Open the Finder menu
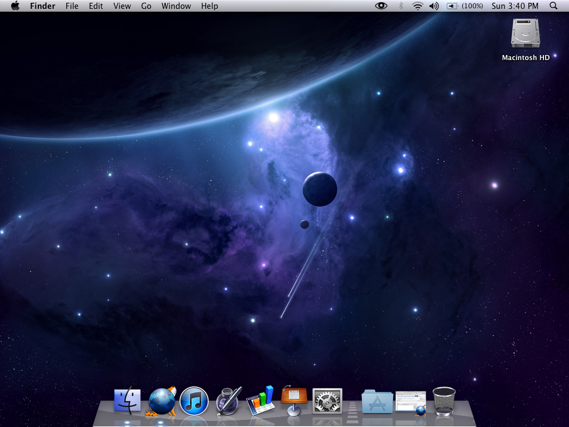This screenshot has height=427, width=569. 42,6
